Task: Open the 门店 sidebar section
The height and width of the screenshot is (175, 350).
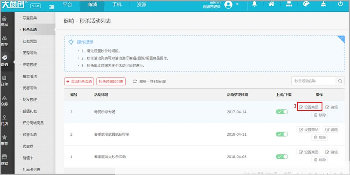Action: coord(4,121)
